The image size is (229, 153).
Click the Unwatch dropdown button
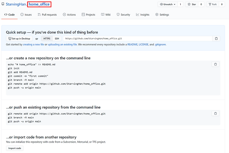pyautogui.click(x=168, y=4)
